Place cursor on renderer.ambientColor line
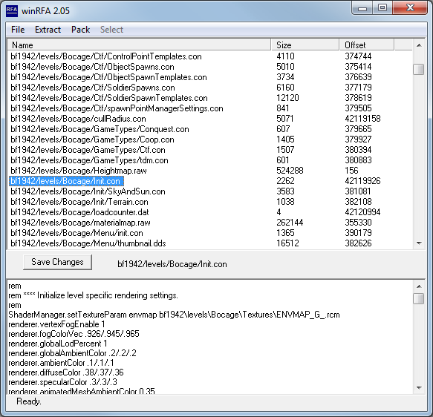 61,363
